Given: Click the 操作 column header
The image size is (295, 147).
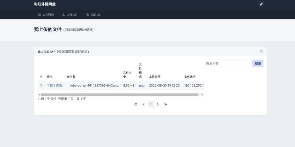Looking at the screenshot, I should [x=49, y=76].
